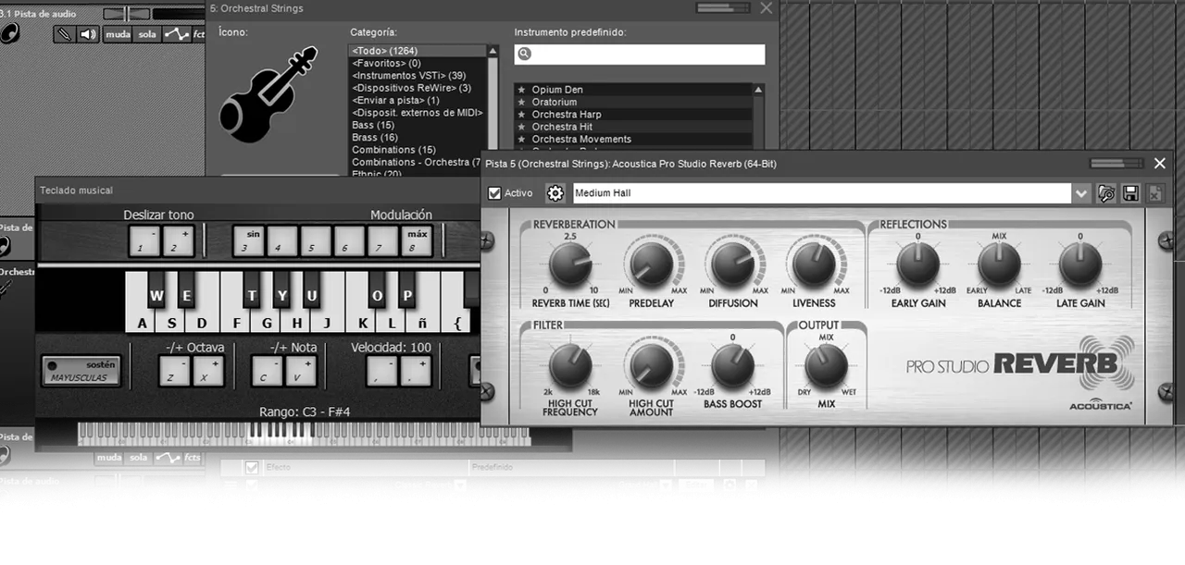
Task: Increase velocity with period key button
Action: tap(415, 372)
